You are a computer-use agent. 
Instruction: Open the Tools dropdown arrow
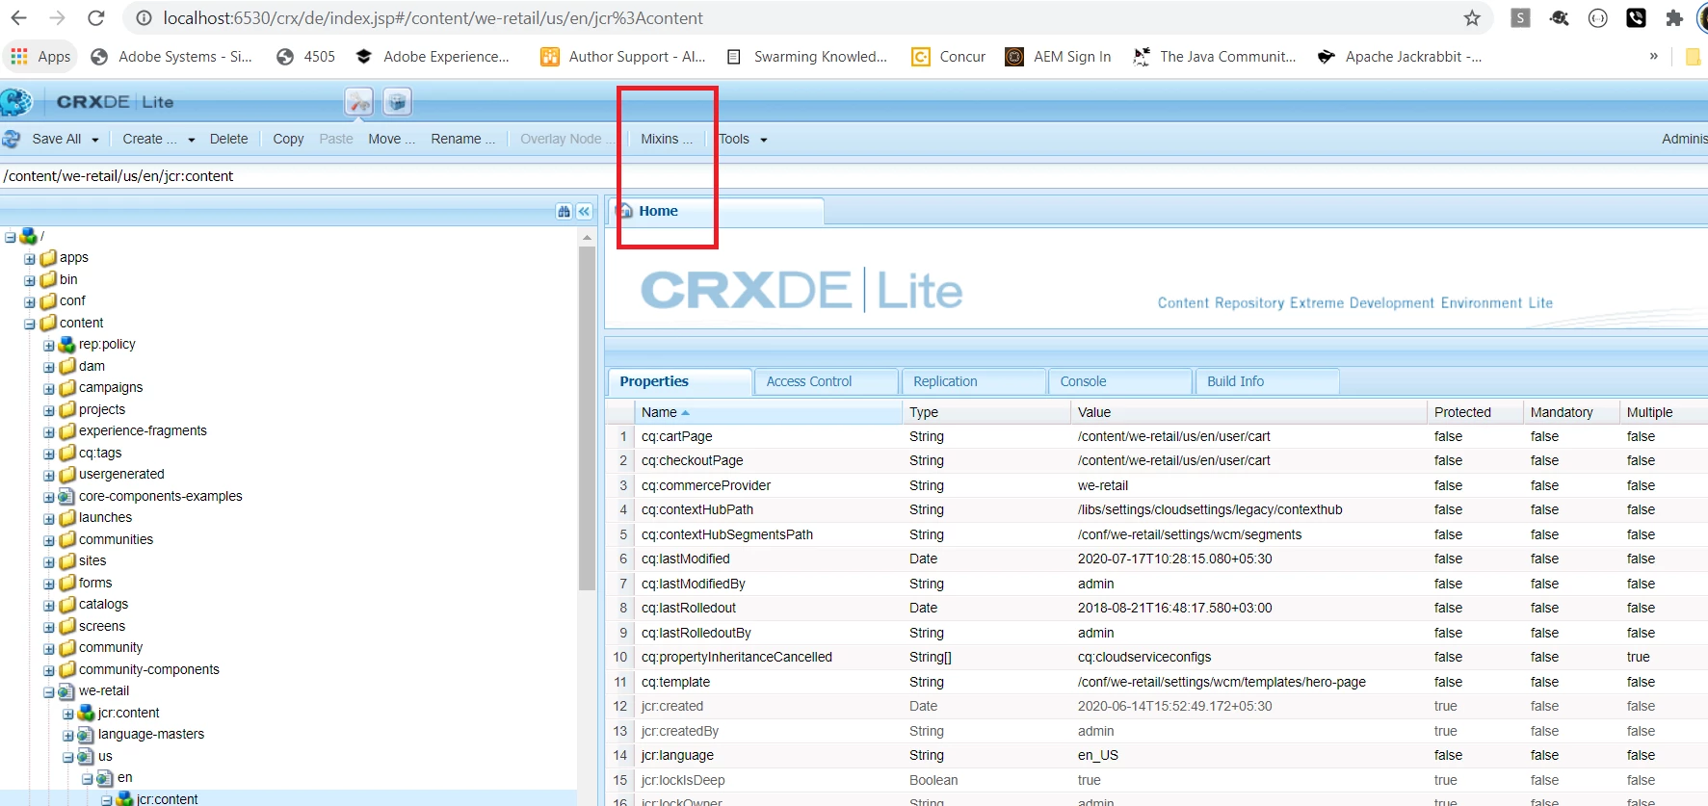pos(764,140)
